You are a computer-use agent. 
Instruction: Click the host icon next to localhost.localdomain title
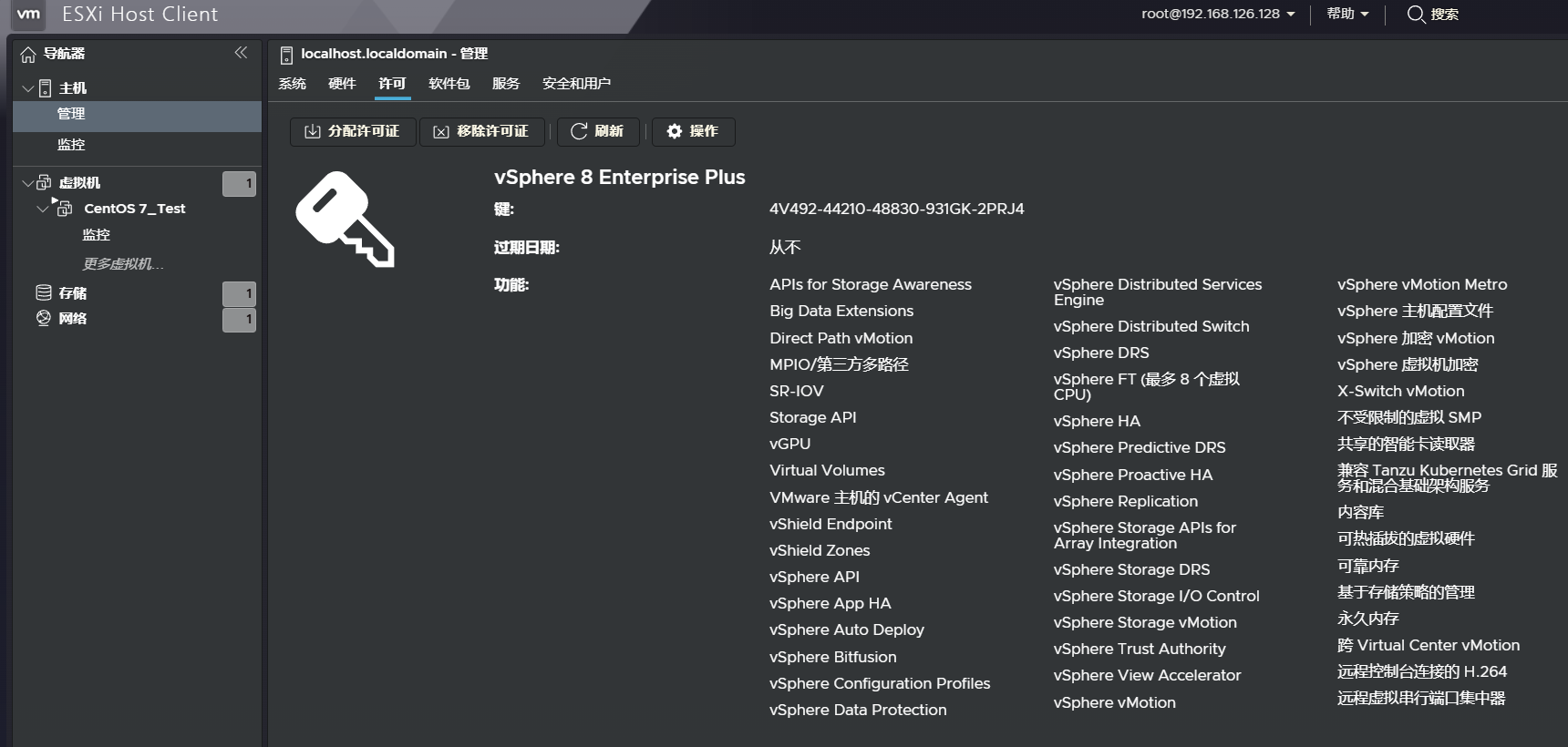pos(286,55)
